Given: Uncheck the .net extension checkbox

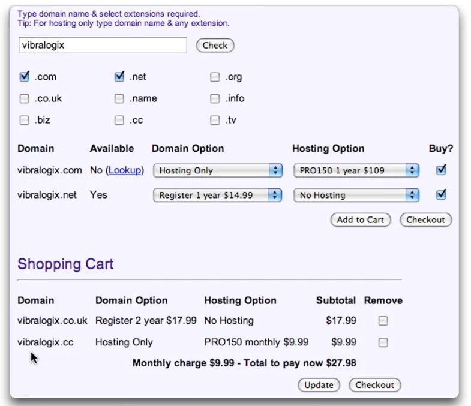Looking at the screenshot, I should pyautogui.click(x=119, y=77).
